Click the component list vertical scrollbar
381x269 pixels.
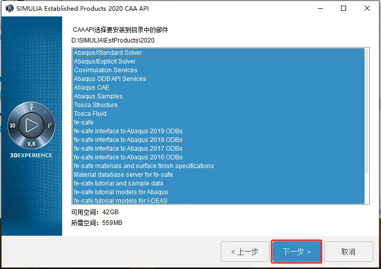(367, 111)
